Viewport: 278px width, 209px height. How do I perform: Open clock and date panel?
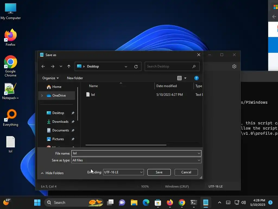258,202
